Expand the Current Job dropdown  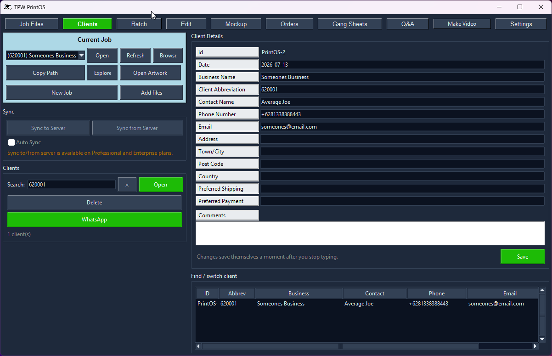[81, 56]
